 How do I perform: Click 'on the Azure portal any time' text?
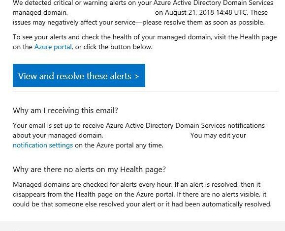[119, 145]
